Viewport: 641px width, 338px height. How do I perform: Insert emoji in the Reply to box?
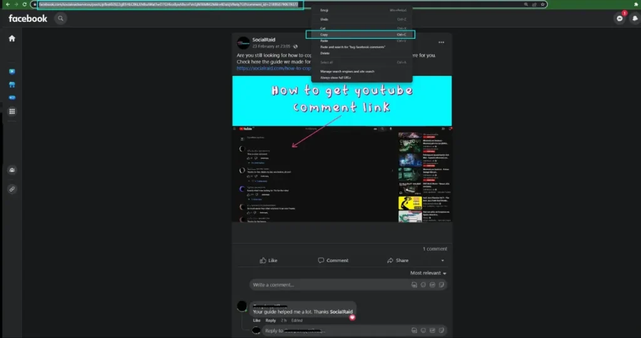coord(423,330)
